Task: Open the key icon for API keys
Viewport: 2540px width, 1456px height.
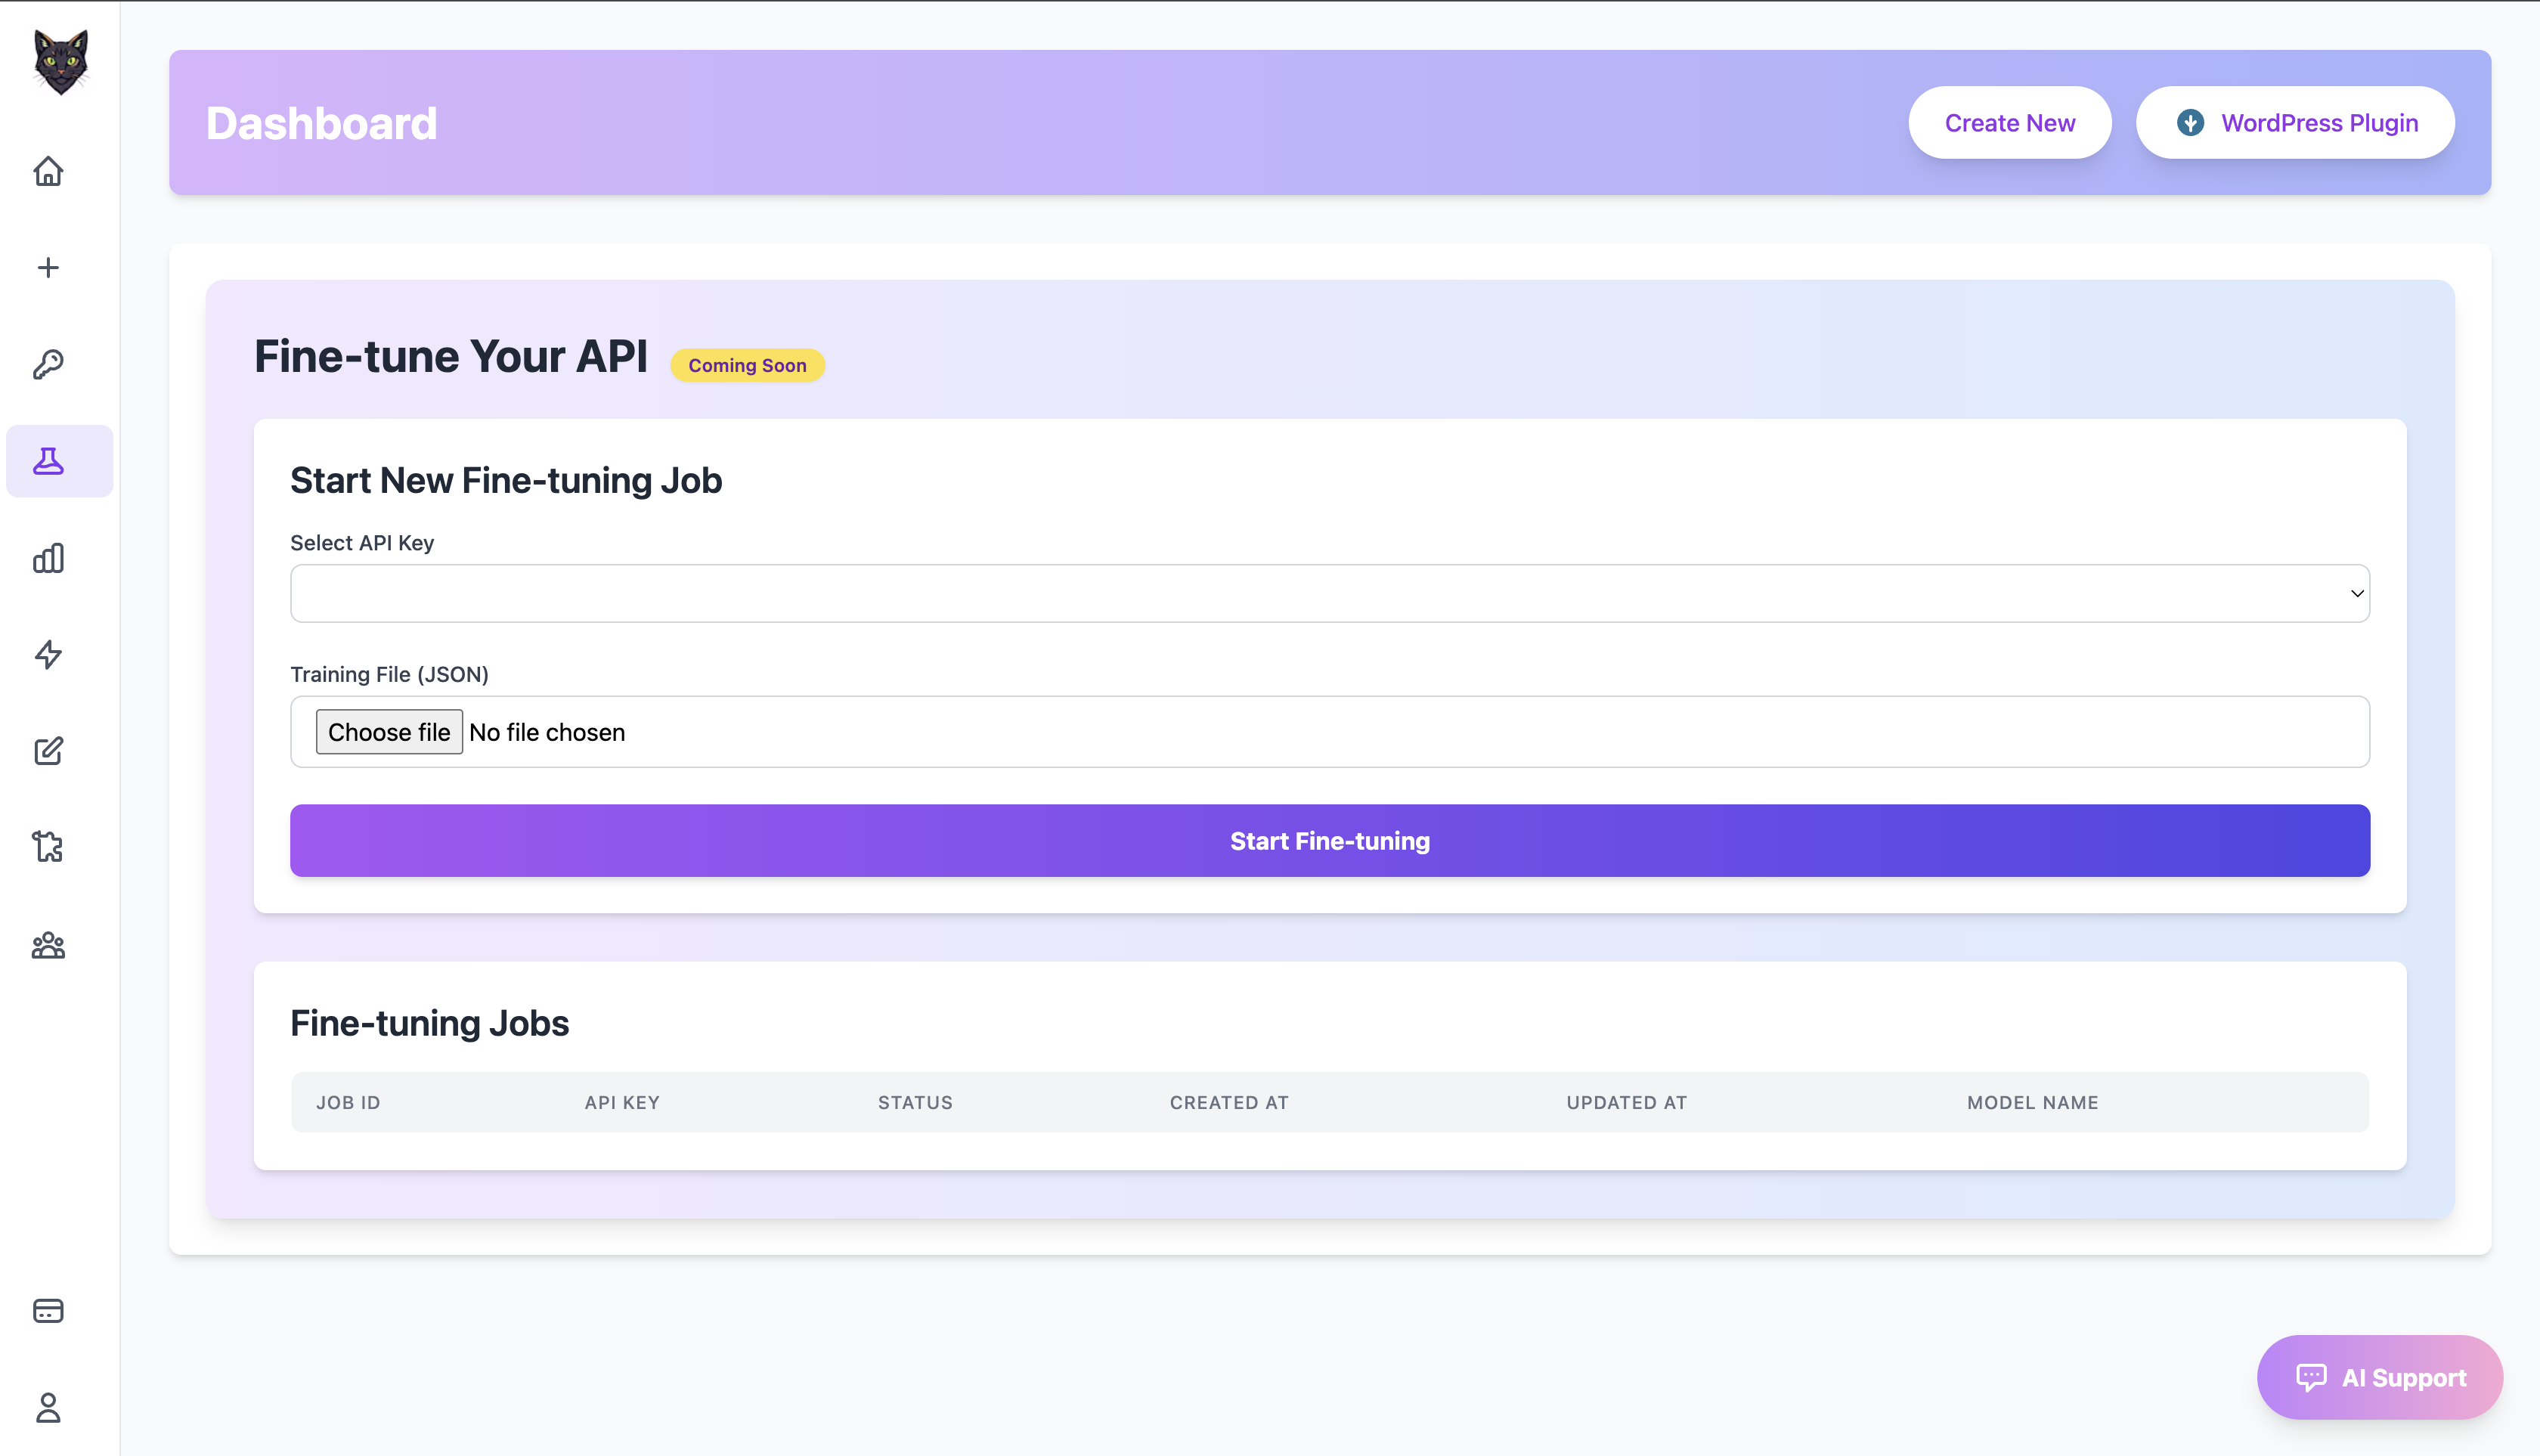Action: click(48, 364)
